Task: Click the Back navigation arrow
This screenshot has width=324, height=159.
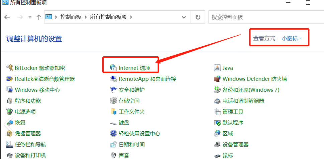Action: coord(7,17)
